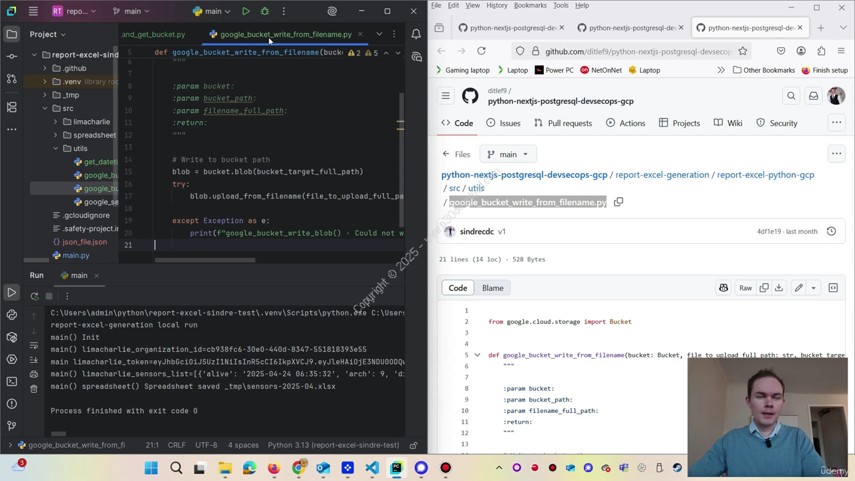Select Code view in the Code/Blame toggle
Screen dimensions: 855x481
pyautogui.click(x=458, y=288)
